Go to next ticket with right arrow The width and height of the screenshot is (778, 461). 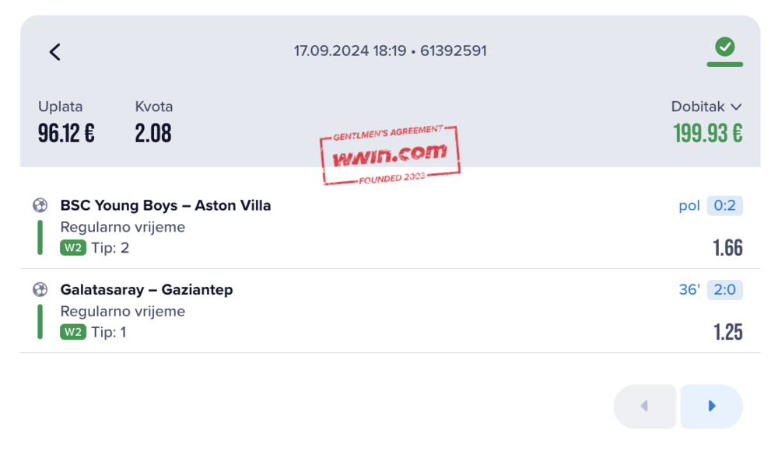pyautogui.click(x=711, y=406)
